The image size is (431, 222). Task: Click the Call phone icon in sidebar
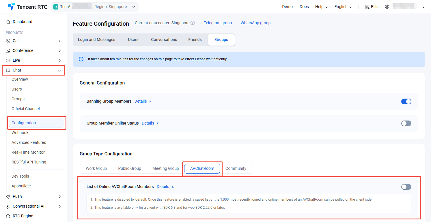coord(8,41)
